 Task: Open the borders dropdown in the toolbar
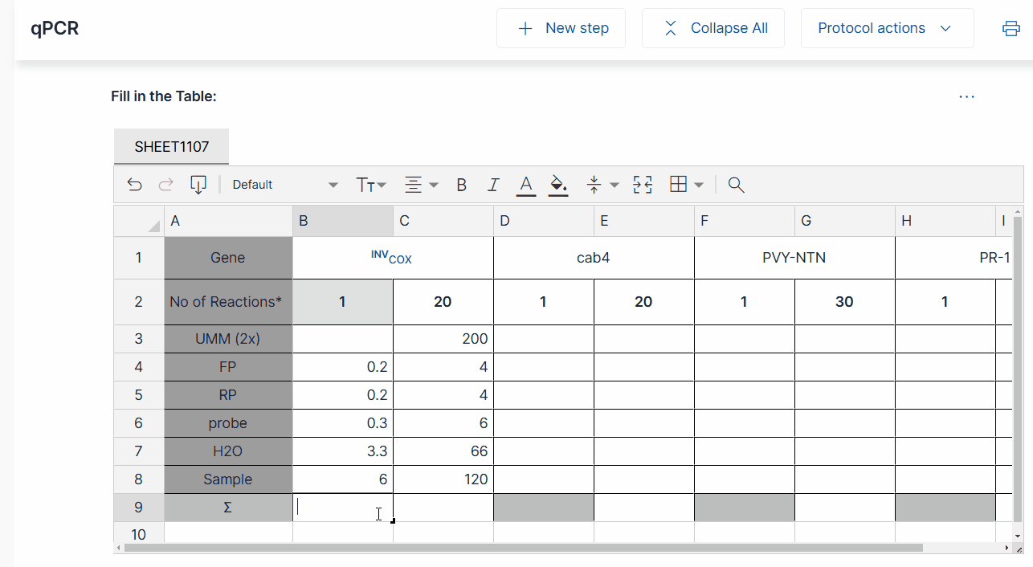tap(685, 184)
